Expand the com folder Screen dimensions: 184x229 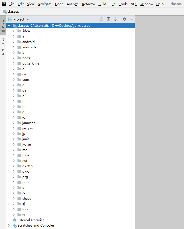(14, 80)
